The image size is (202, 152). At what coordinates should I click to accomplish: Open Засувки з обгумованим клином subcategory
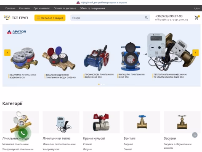[178, 146]
